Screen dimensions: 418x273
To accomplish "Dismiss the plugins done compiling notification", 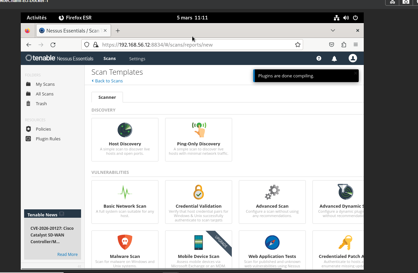I will [355, 73].
